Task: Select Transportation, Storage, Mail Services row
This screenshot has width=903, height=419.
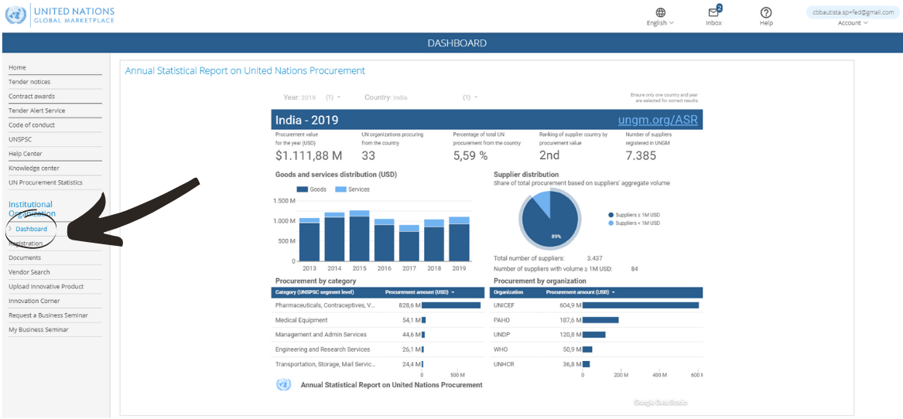Action: pyautogui.click(x=377, y=364)
